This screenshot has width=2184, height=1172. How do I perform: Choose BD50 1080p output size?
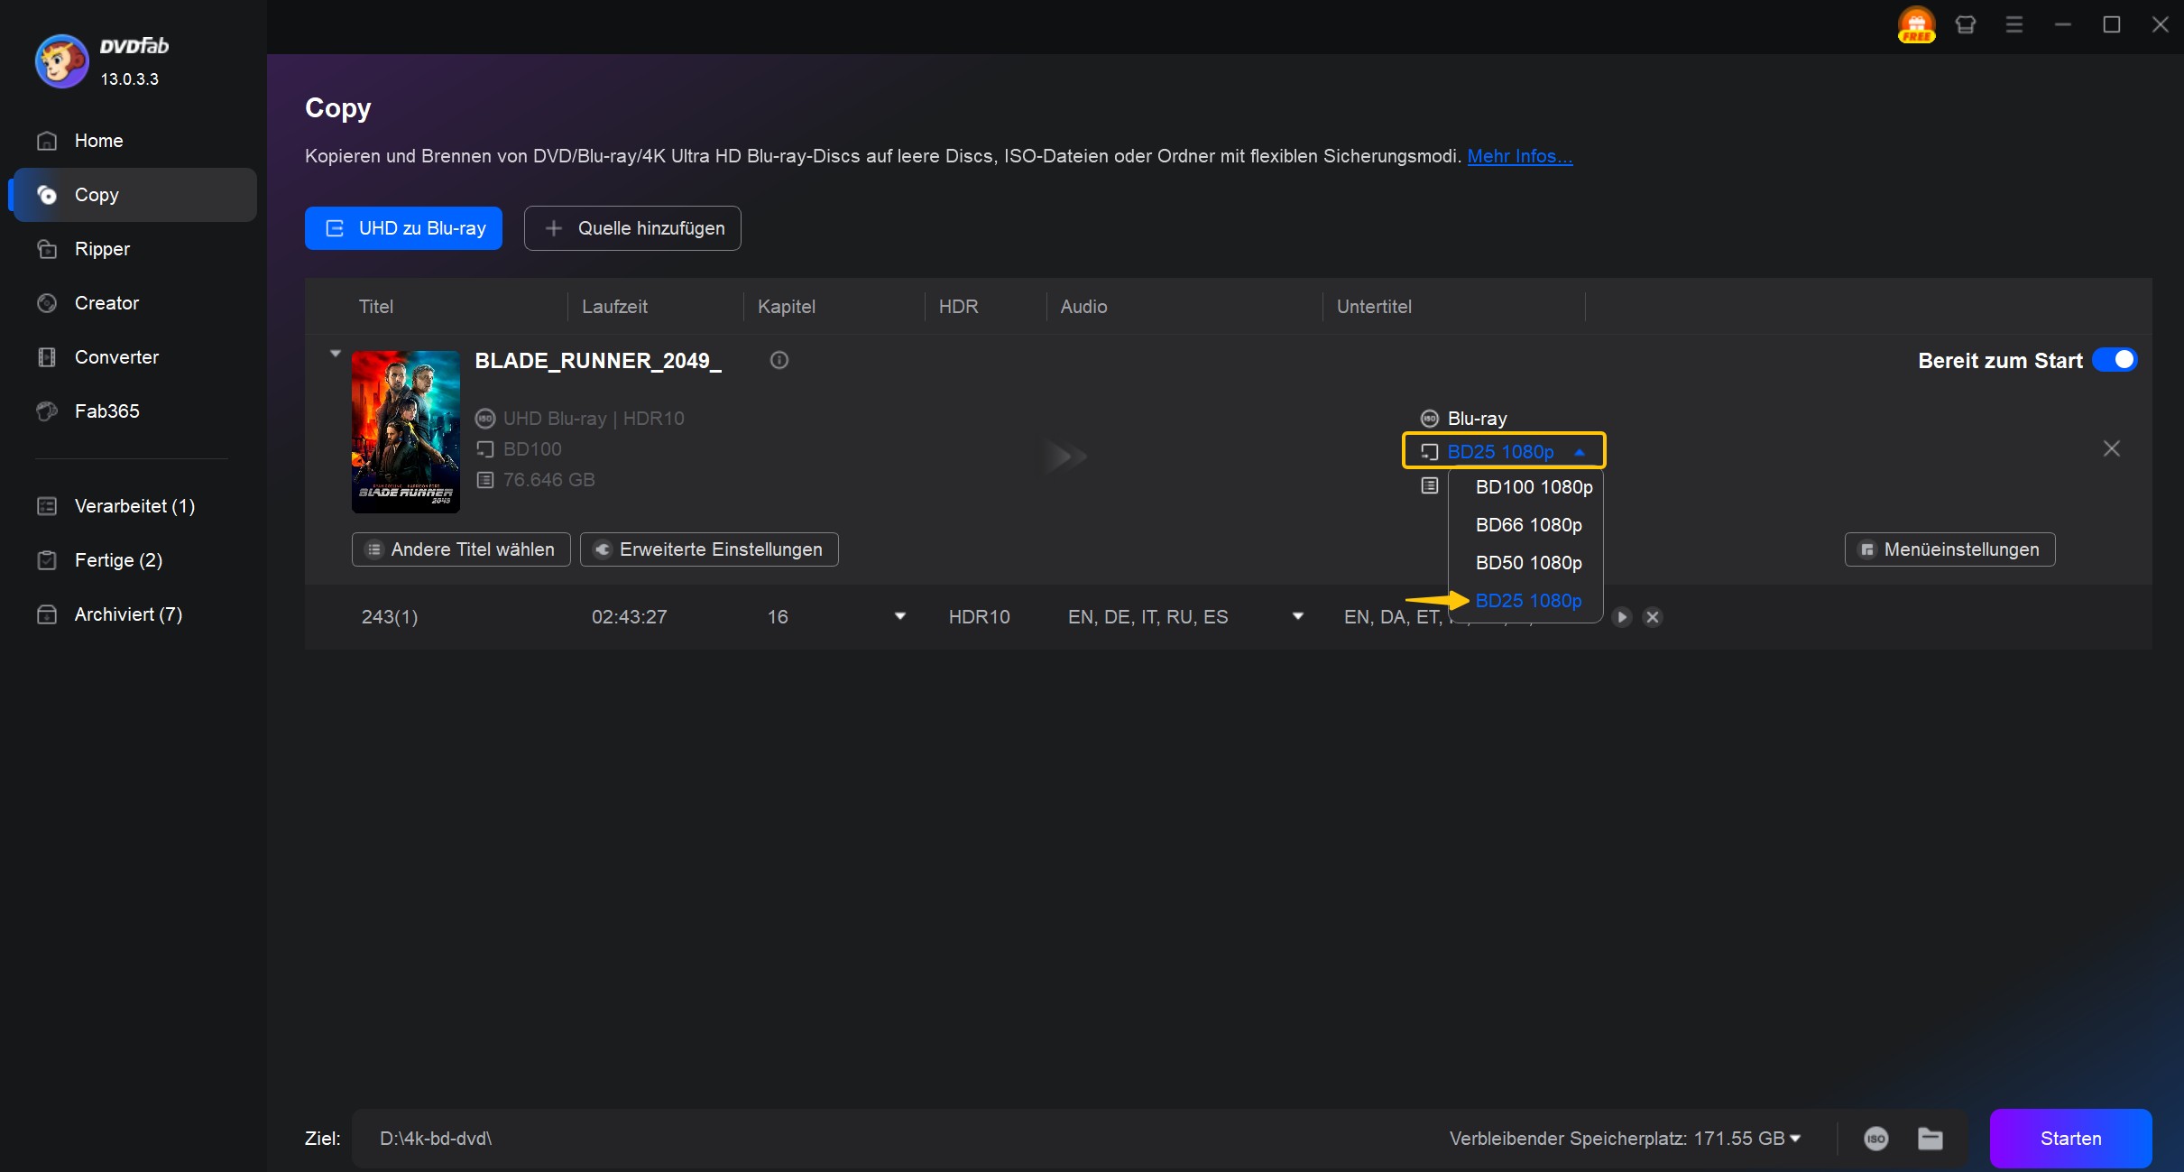(1528, 563)
